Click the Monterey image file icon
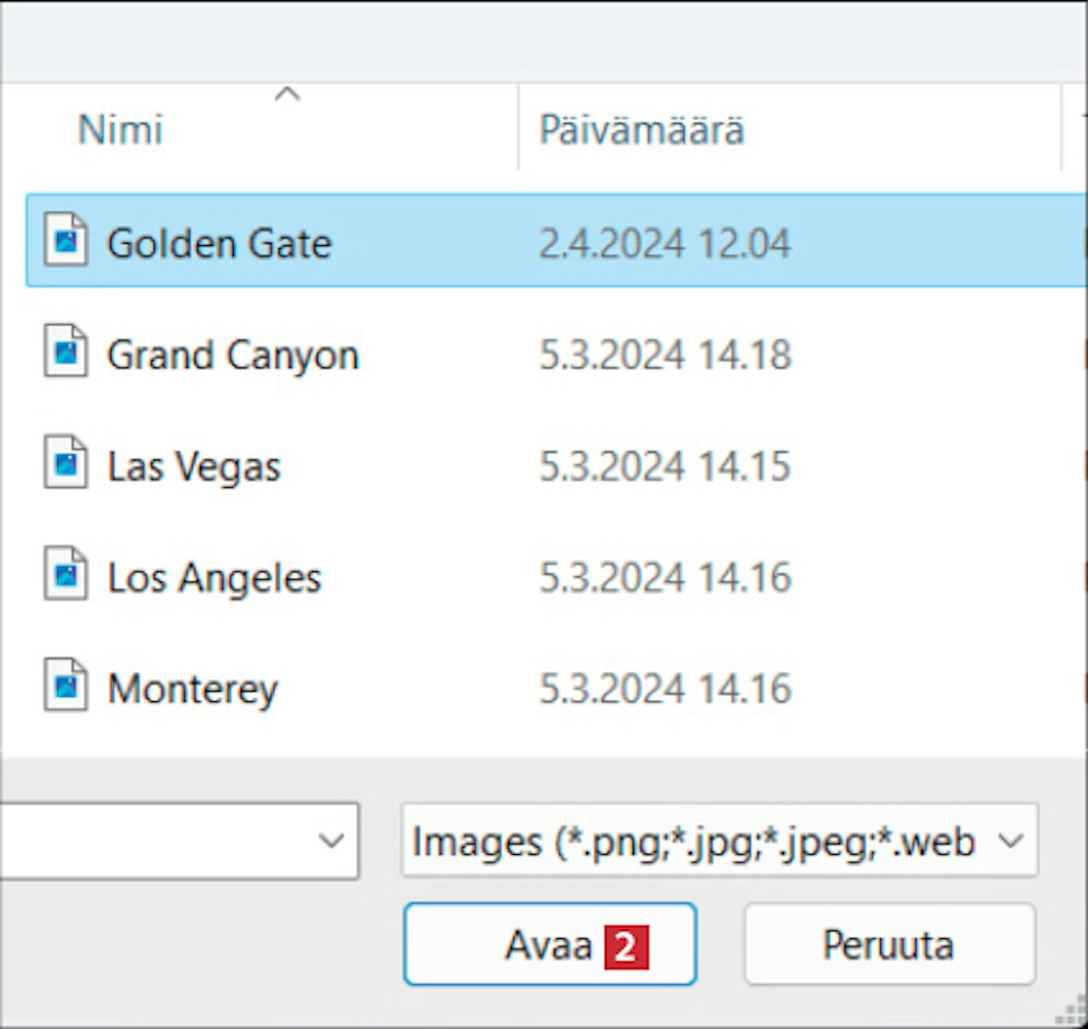Viewport: 1088px width, 1029px height. coord(65,685)
